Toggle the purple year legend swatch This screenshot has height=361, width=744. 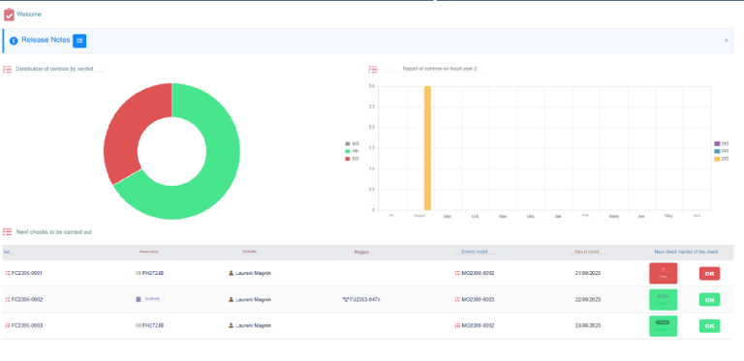pyautogui.click(x=717, y=143)
